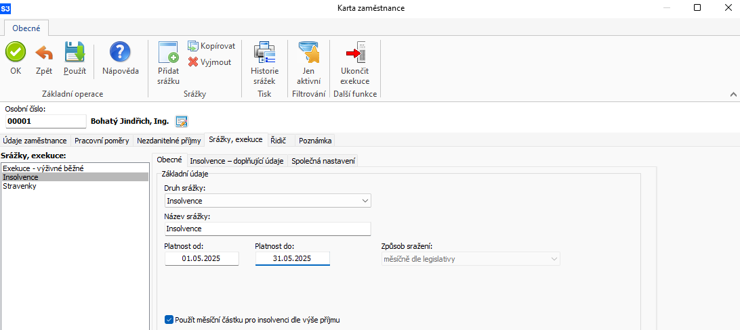740x330 pixels.
Task: Go back using the Zpět arrow icon
Action: tap(44, 52)
